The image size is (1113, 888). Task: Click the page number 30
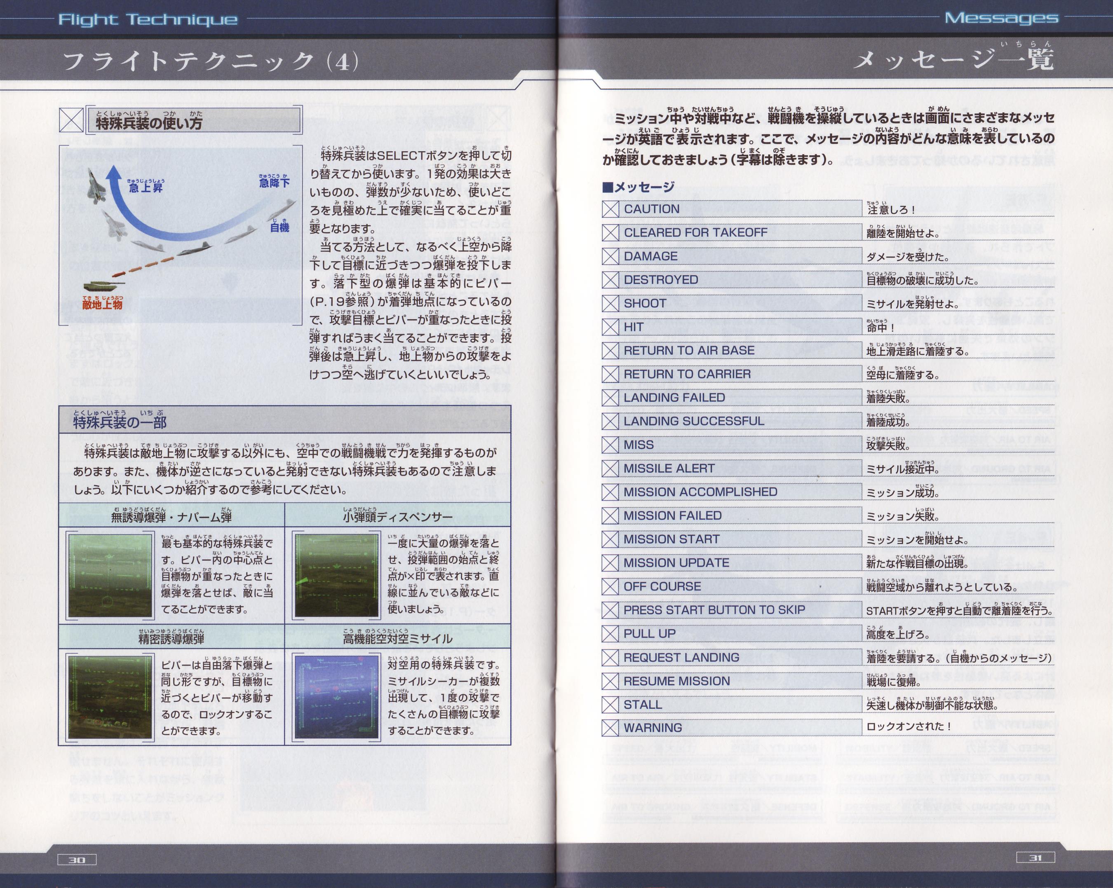77,860
